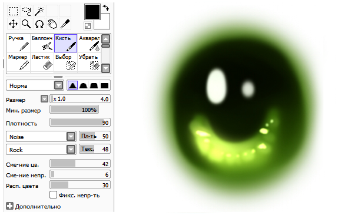The height and width of the screenshot is (215, 338).
Task: Click tool list scroll up arrow
Action: (x=105, y=39)
